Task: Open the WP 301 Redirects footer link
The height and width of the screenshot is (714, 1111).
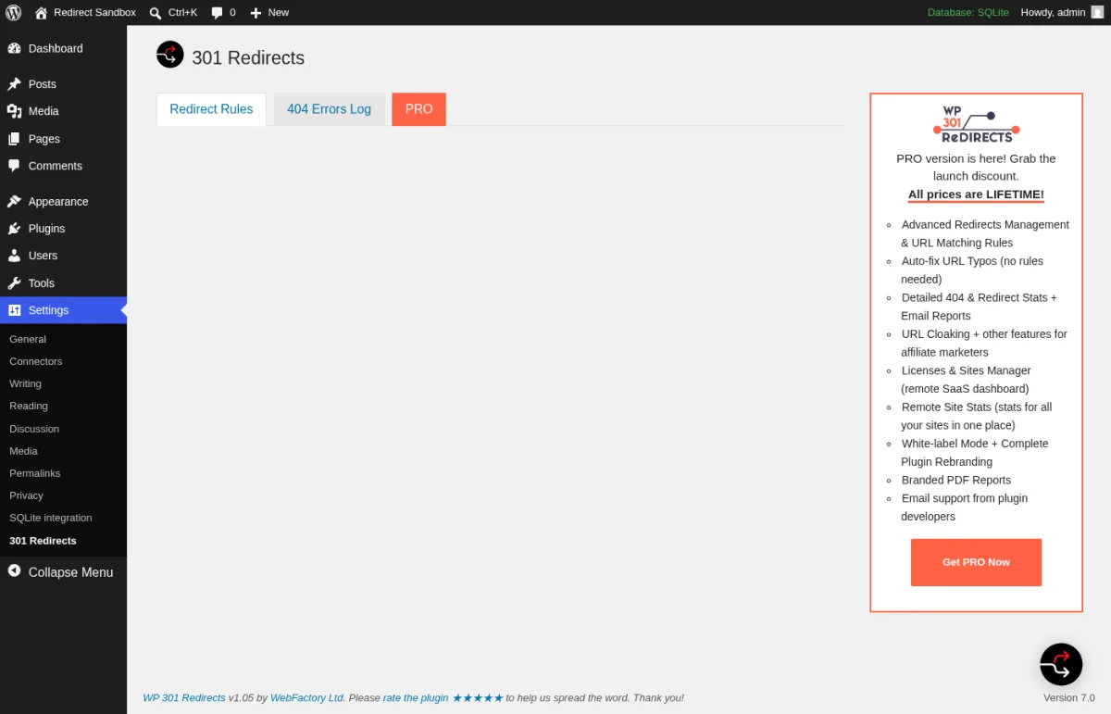Action: 184,697
